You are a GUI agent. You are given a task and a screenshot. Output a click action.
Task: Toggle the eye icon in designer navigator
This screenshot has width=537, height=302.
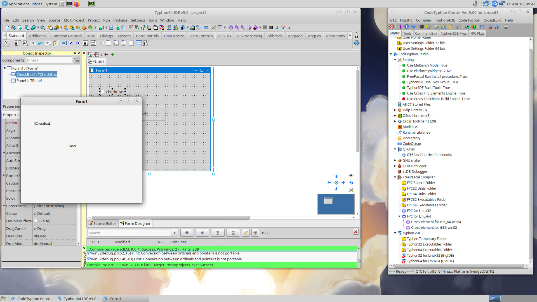tap(351, 176)
